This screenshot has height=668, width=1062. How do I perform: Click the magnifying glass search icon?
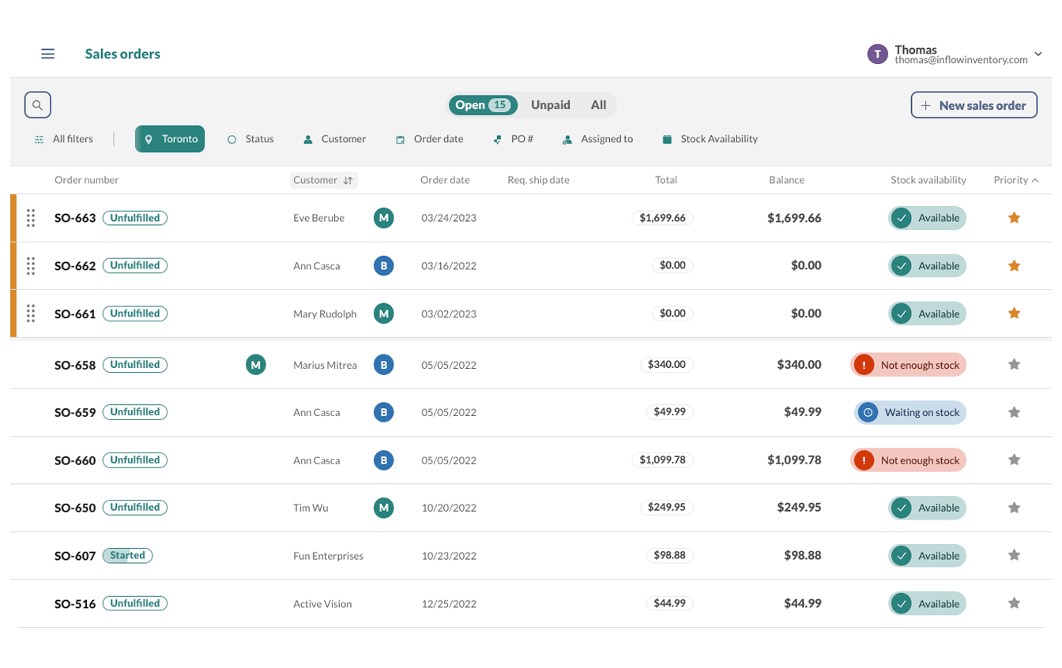pyautogui.click(x=38, y=105)
